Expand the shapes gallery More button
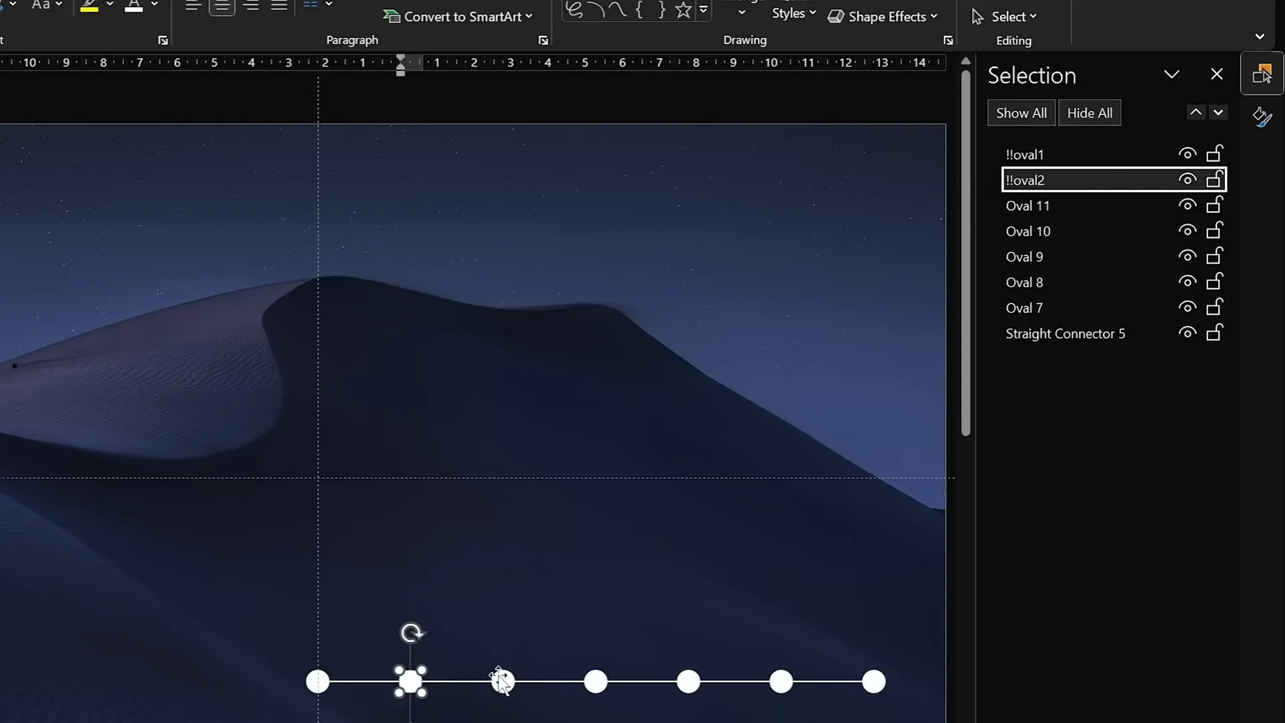The width and height of the screenshot is (1285, 723). point(703,9)
